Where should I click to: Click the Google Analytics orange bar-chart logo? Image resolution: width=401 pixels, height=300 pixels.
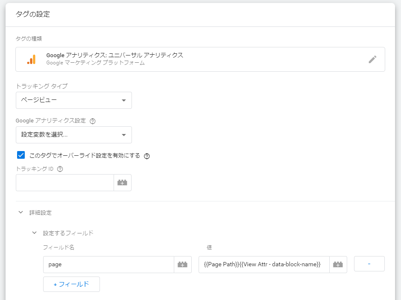pos(31,59)
